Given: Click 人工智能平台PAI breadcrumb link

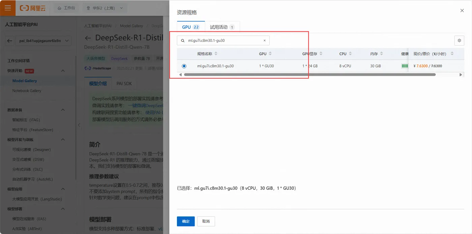Looking at the screenshot, I should coord(97,26).
